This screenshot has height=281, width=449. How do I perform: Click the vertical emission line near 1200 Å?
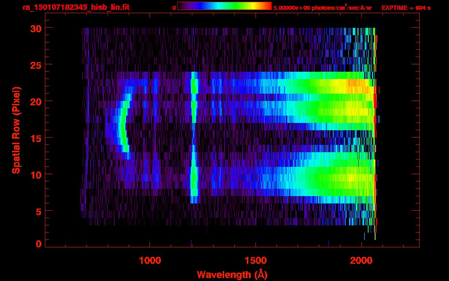194,139
